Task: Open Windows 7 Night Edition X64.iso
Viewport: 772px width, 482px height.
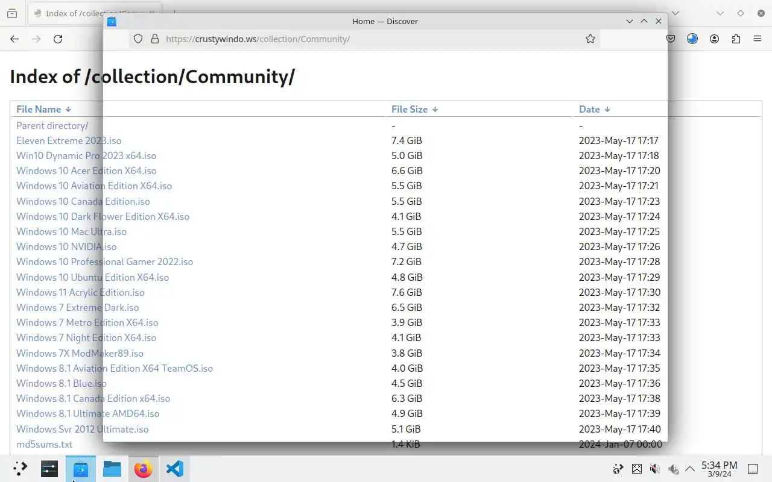Action: tap(86, 337)
